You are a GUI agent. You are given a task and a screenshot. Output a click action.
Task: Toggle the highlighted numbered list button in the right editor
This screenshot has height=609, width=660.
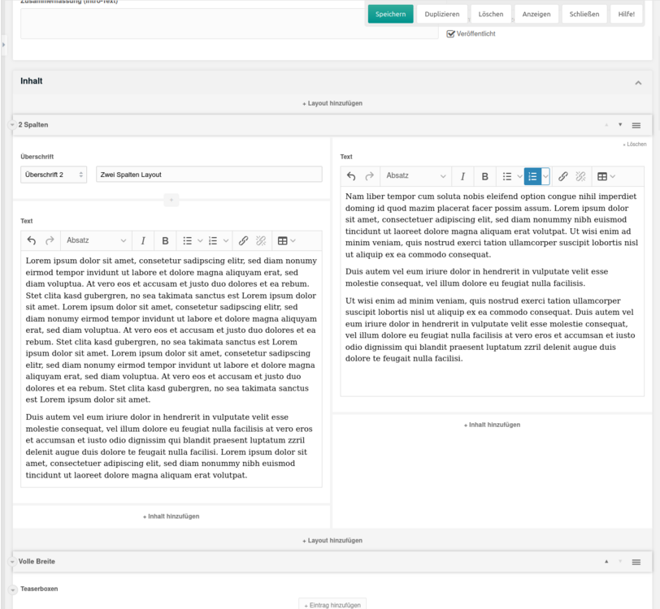(532, 176)
